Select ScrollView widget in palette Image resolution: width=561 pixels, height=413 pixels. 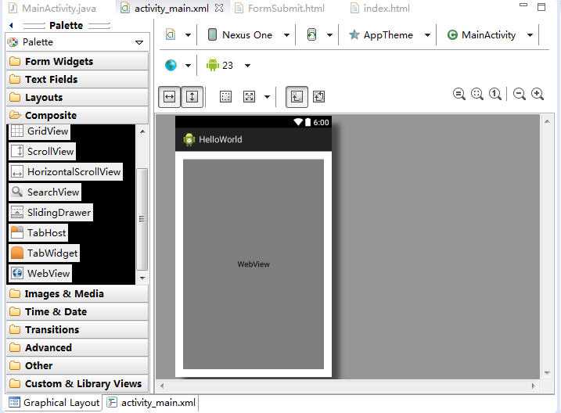42,152
